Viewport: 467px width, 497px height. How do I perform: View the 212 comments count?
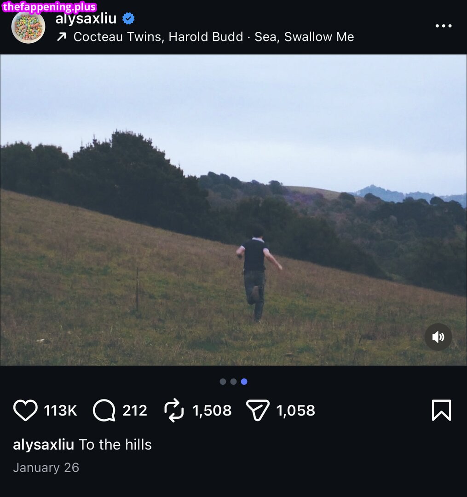[x=135, y=410]
